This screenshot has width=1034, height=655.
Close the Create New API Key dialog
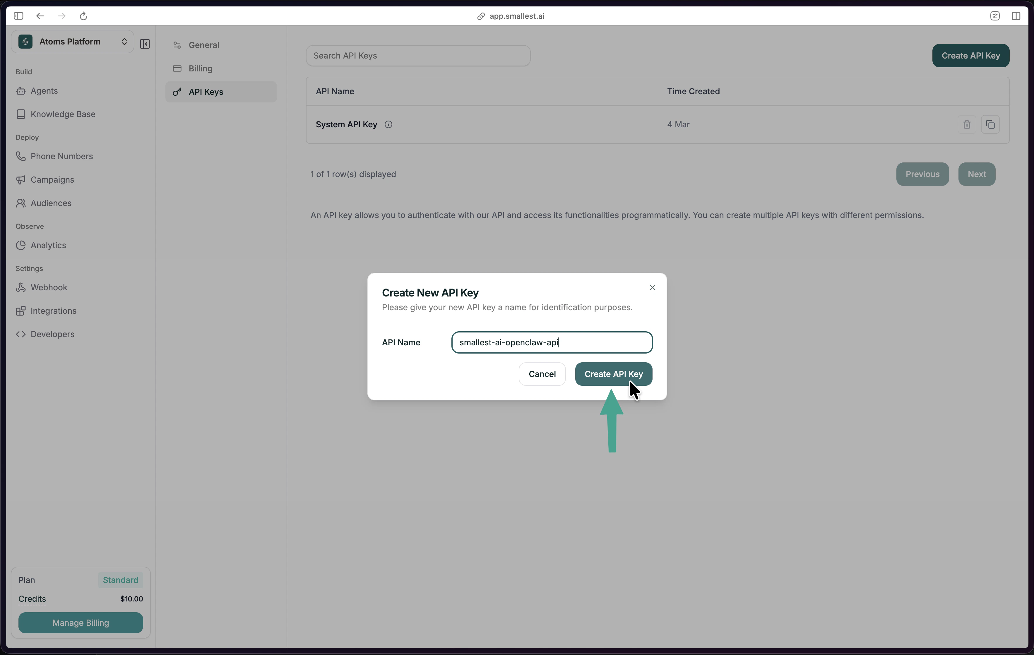tap(652, 287)
